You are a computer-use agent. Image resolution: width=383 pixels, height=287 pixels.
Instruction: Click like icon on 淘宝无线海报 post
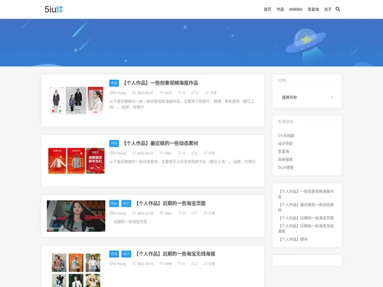click(x=193, y=263)
